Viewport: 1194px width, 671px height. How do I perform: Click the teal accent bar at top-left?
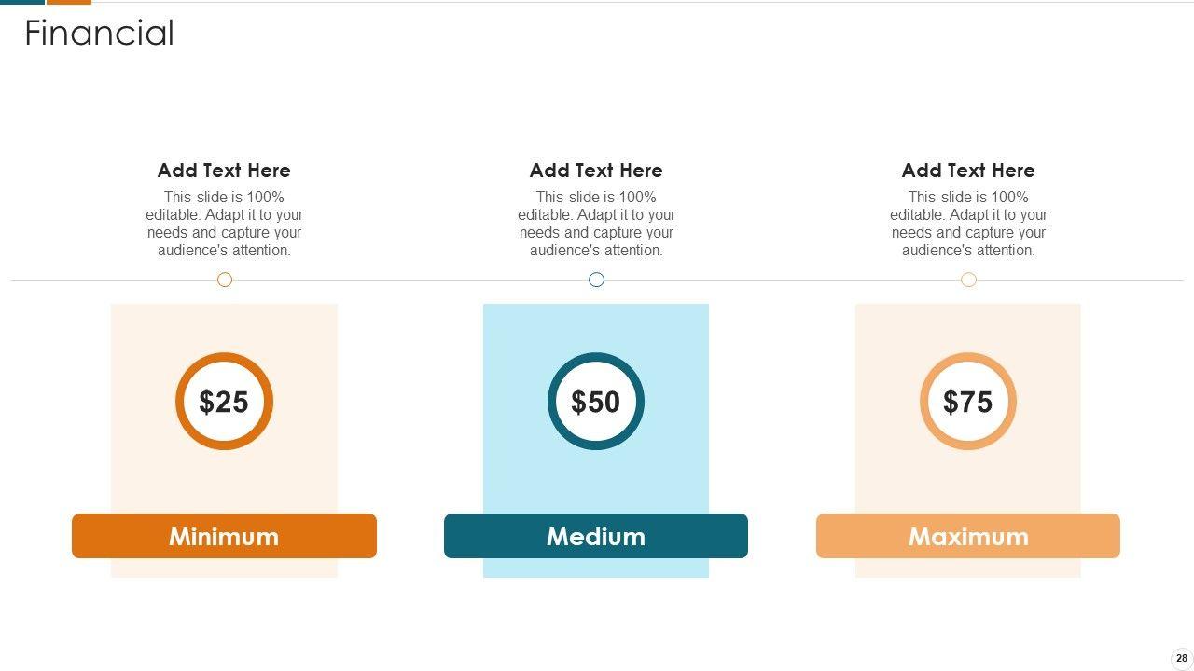(21, 2)
